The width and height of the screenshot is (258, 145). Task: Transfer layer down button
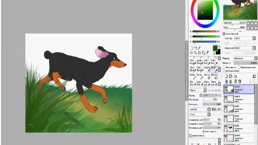tap(226, 81)
